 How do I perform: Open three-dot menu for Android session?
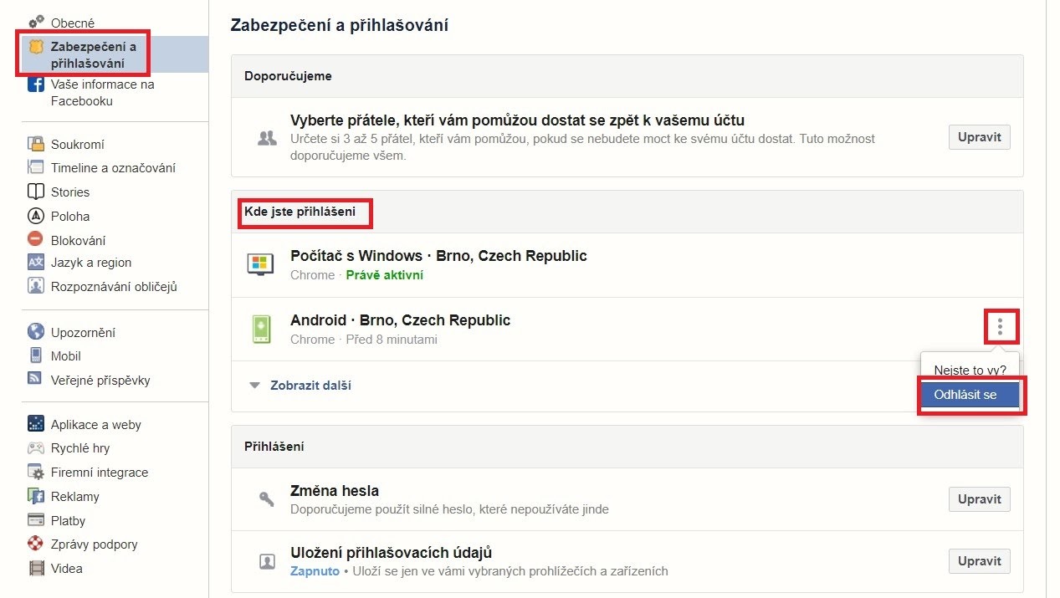1000,326
